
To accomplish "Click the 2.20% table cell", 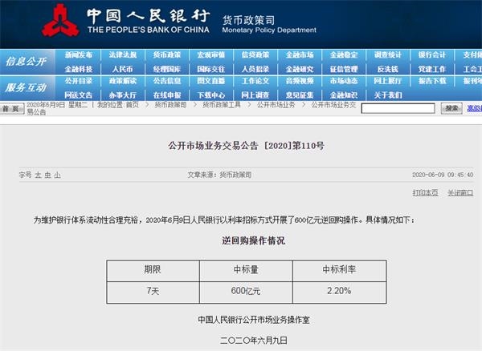I will (340, 292).
